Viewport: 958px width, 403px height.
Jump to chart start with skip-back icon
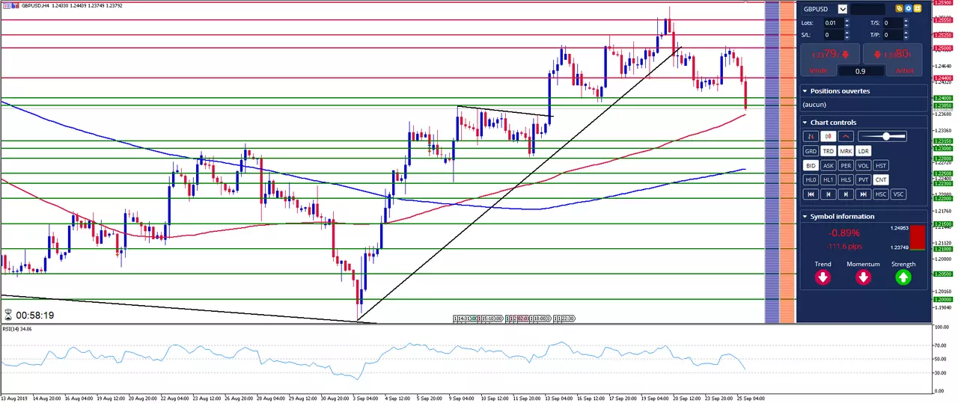point(811,194)
